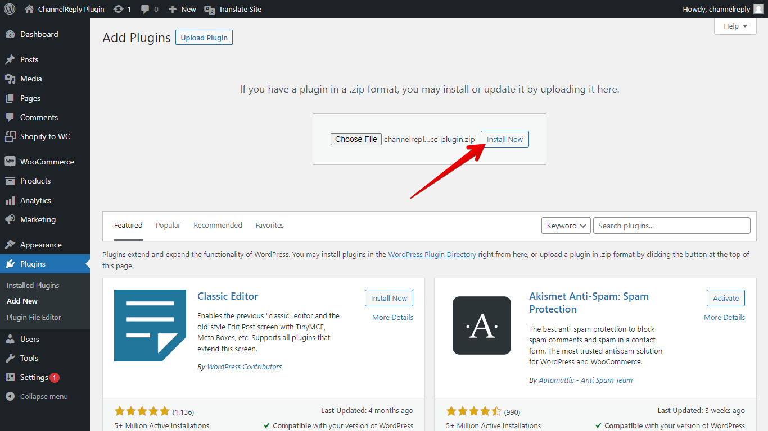This screenshot has height=431, width=768.
Task: Open Automattic - Anti Spam Team author link
Action: (586, 380)
